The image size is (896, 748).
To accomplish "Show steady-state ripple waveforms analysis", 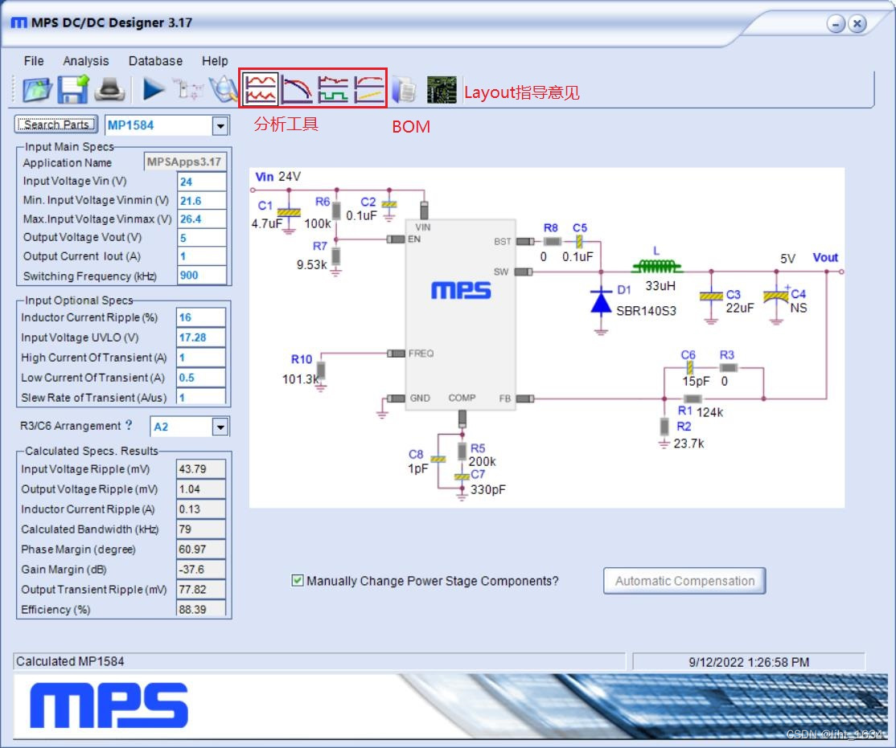I will click(x=261, y=89).
